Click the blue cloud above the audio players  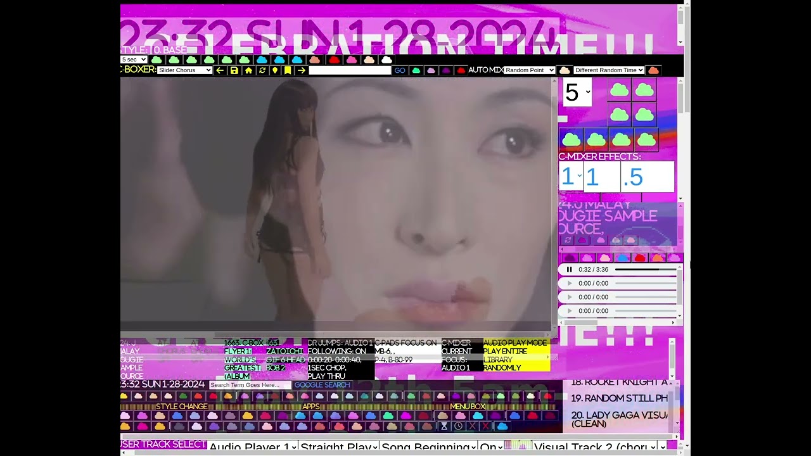(623, 258)
